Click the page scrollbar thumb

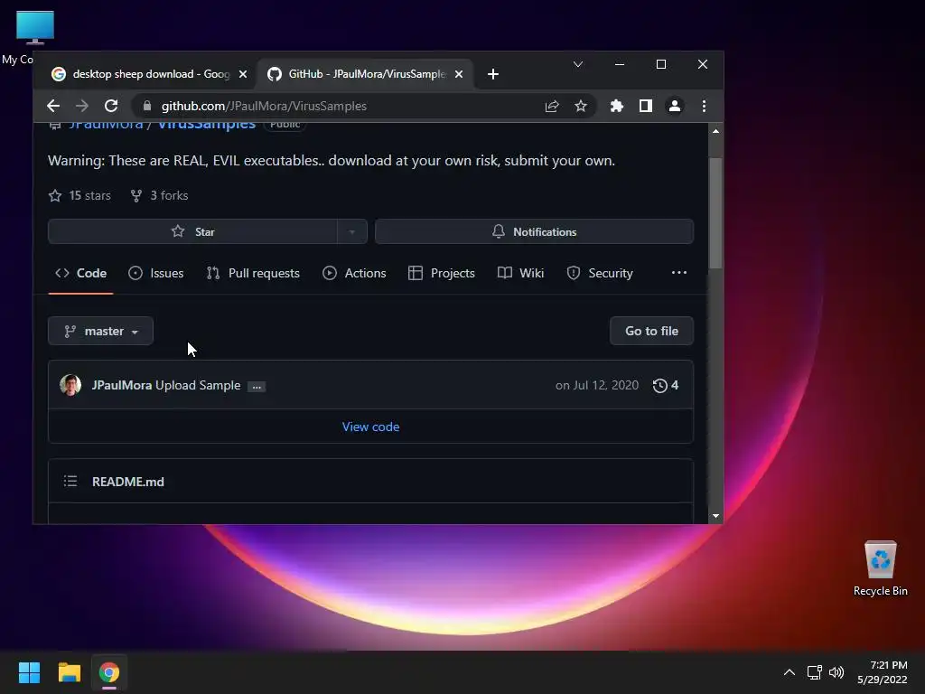tap(715, 212)
